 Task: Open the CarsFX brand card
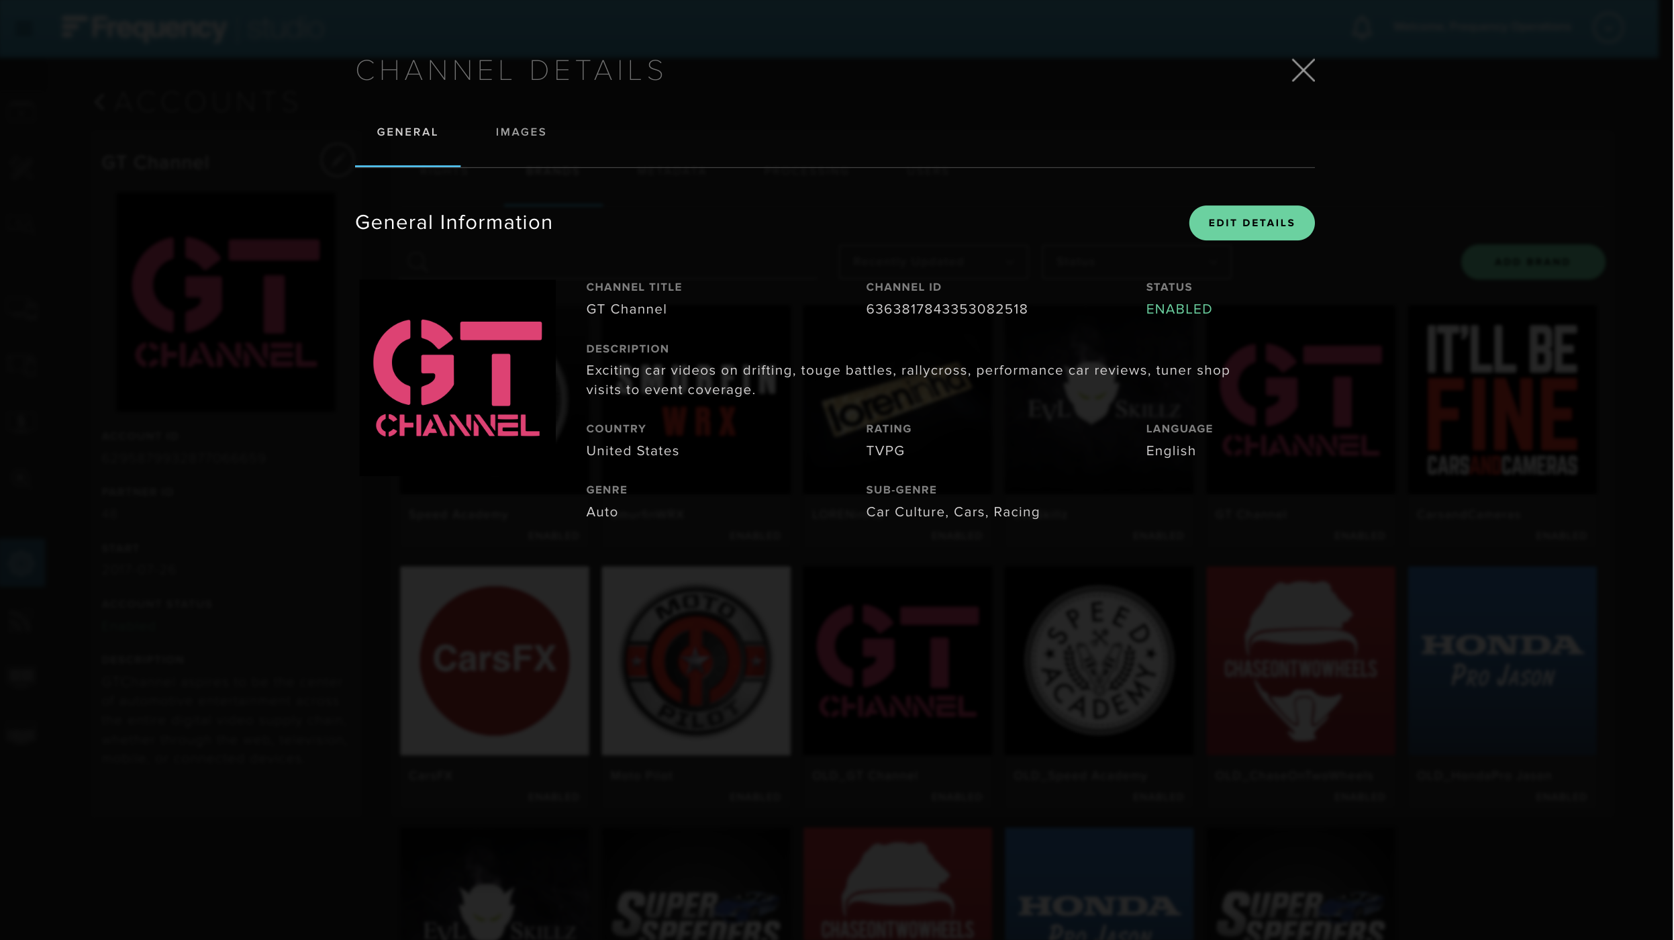tap(495, 686)
